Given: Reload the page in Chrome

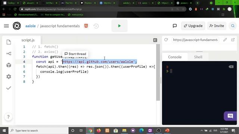Looking at the screenshot, I should coord(15,9).
